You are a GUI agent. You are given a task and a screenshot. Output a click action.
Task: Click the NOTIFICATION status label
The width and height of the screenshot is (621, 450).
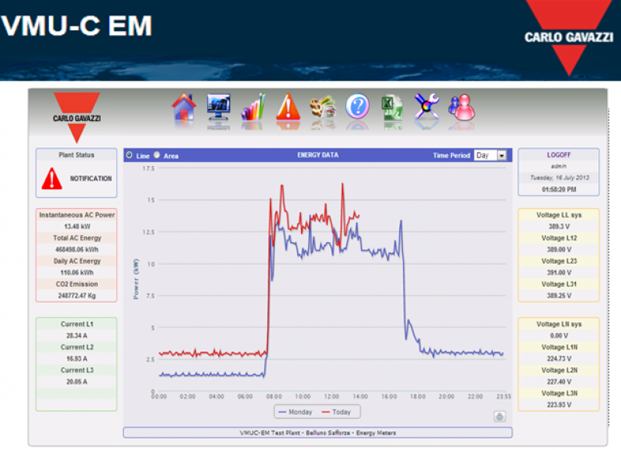[91, 178]
